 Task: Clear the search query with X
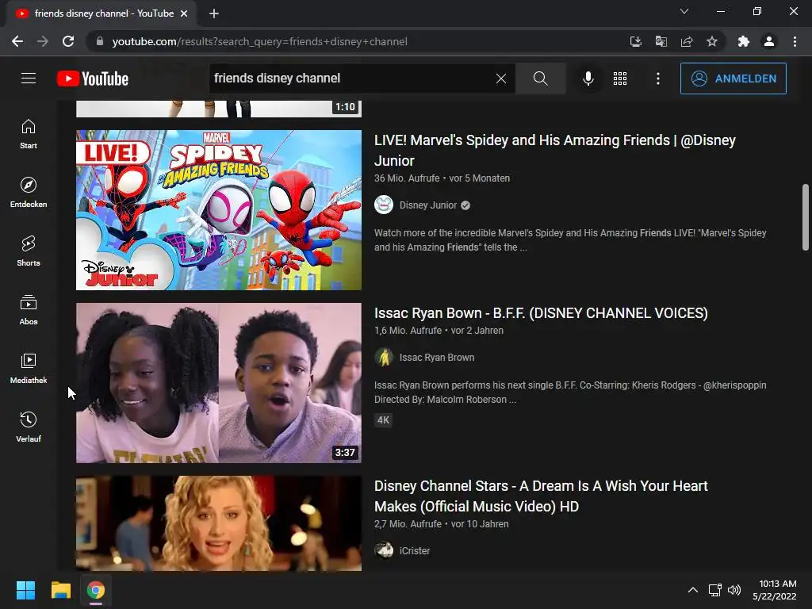pos(501,79)
